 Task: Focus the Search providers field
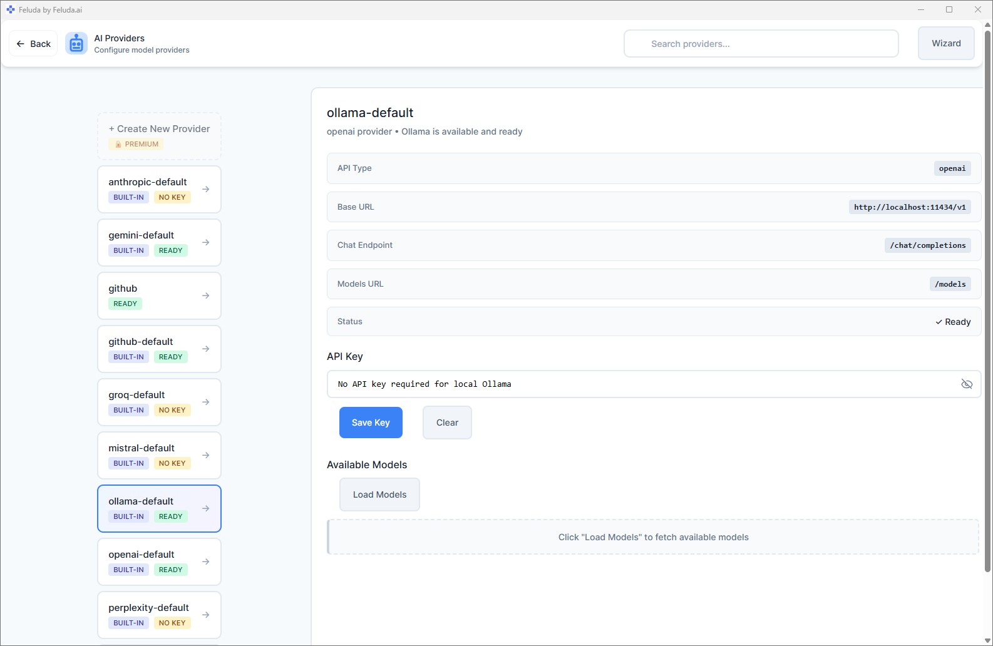coord(761,44)
